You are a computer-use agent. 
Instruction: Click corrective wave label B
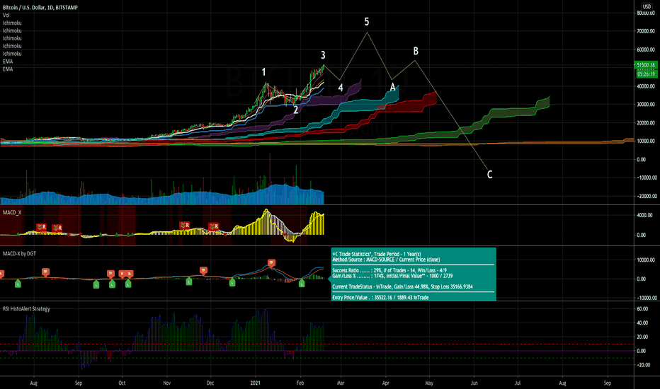416,52
